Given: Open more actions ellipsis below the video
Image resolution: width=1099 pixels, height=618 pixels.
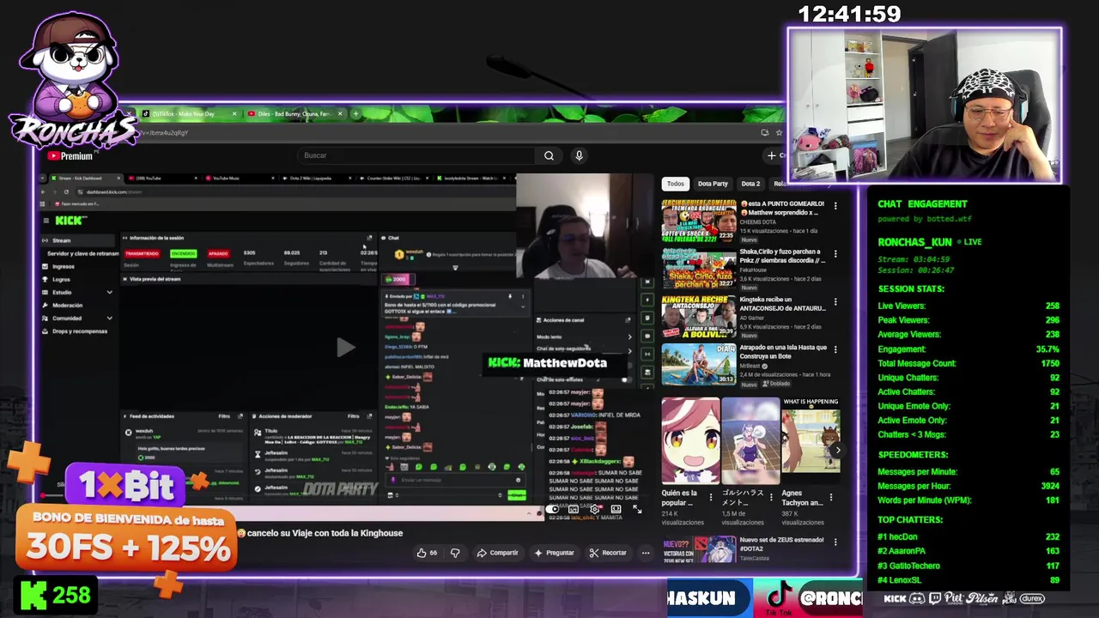Looking at the screenshot, I should [x=646, y=553].
